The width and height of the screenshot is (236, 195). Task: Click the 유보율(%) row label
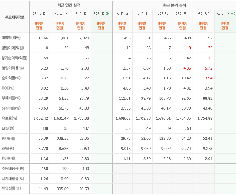[9, 118]
